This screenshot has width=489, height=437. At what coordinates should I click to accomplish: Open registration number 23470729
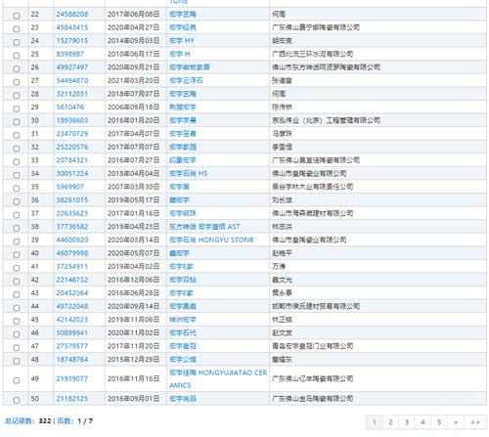coord(72,134)
